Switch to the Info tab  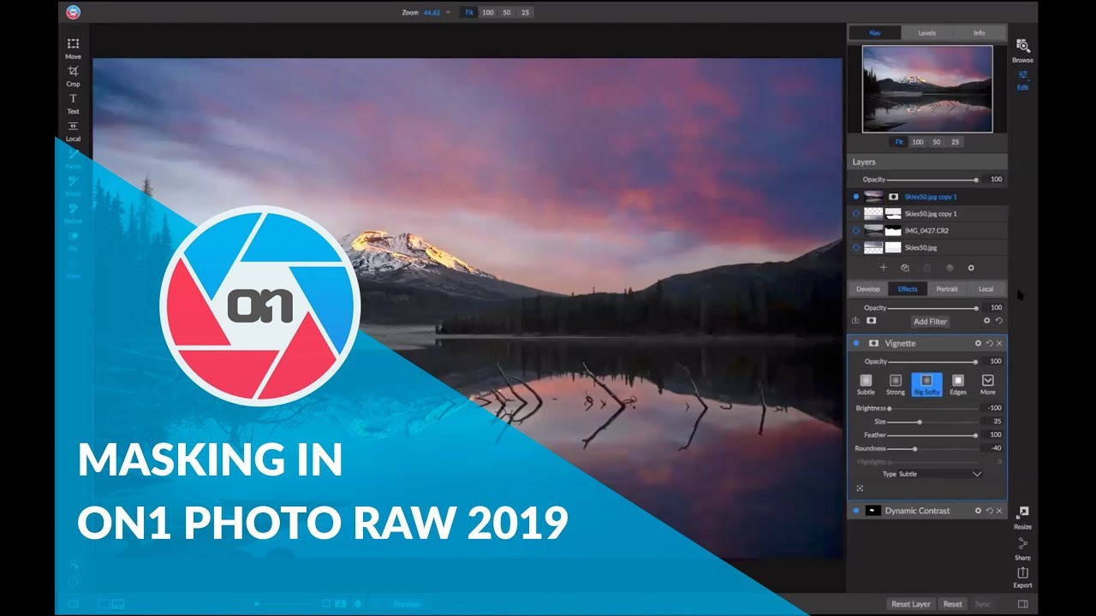[979, 33]
